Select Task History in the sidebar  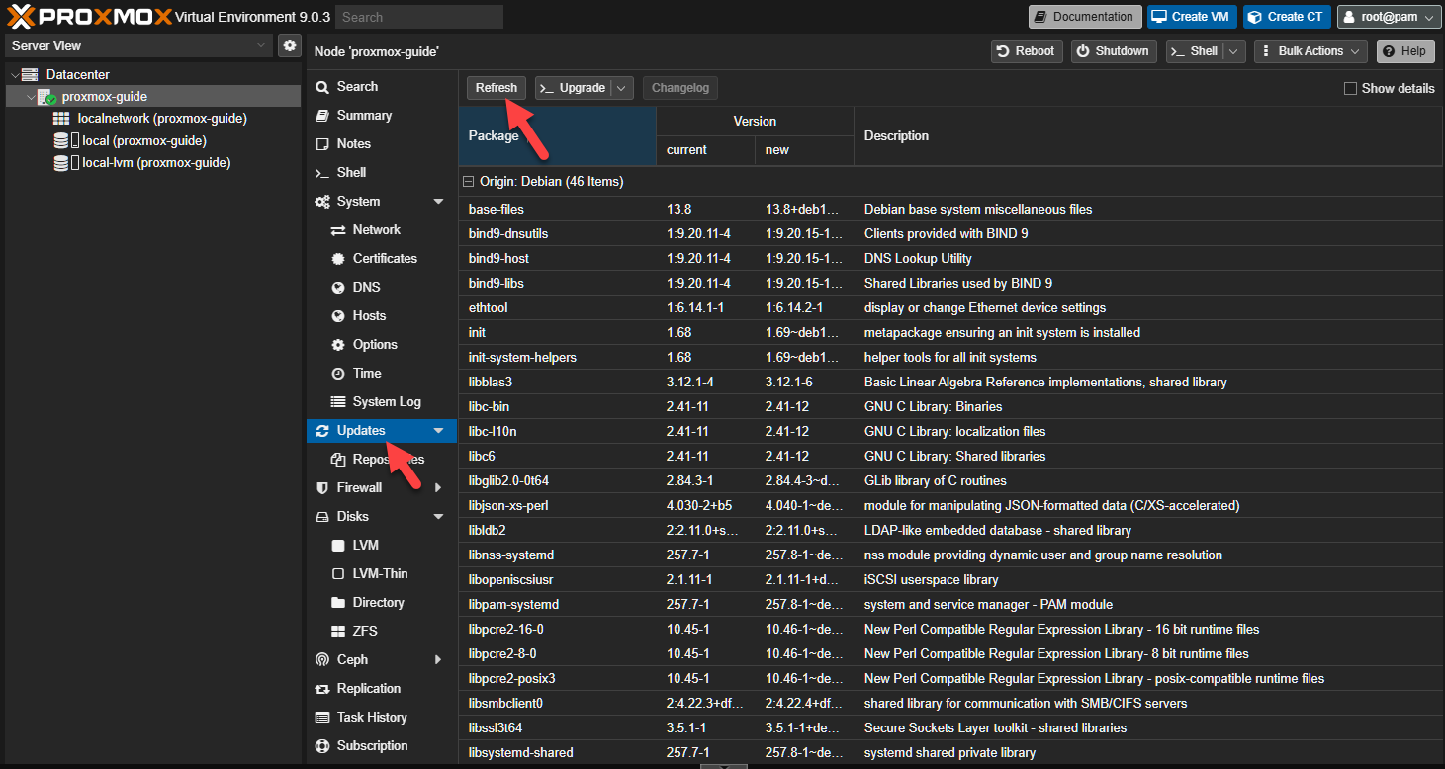tap(371, 718)
